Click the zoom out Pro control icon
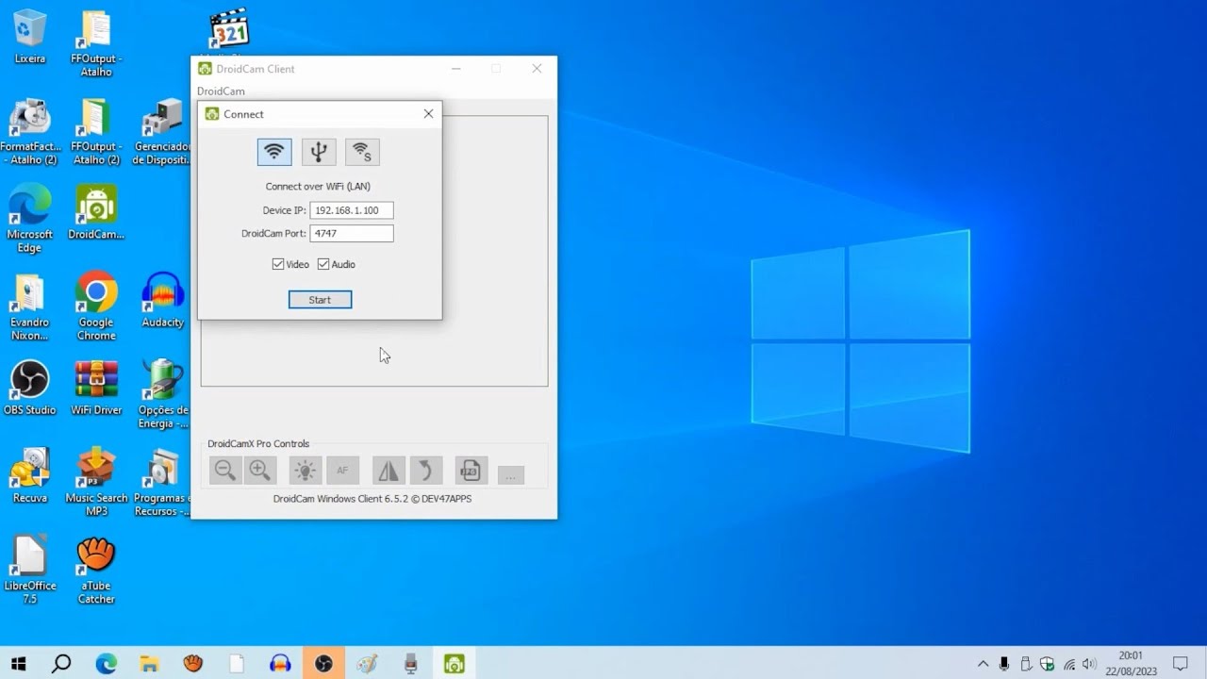This screenshot has width=1207, height=679. [224, 470]
